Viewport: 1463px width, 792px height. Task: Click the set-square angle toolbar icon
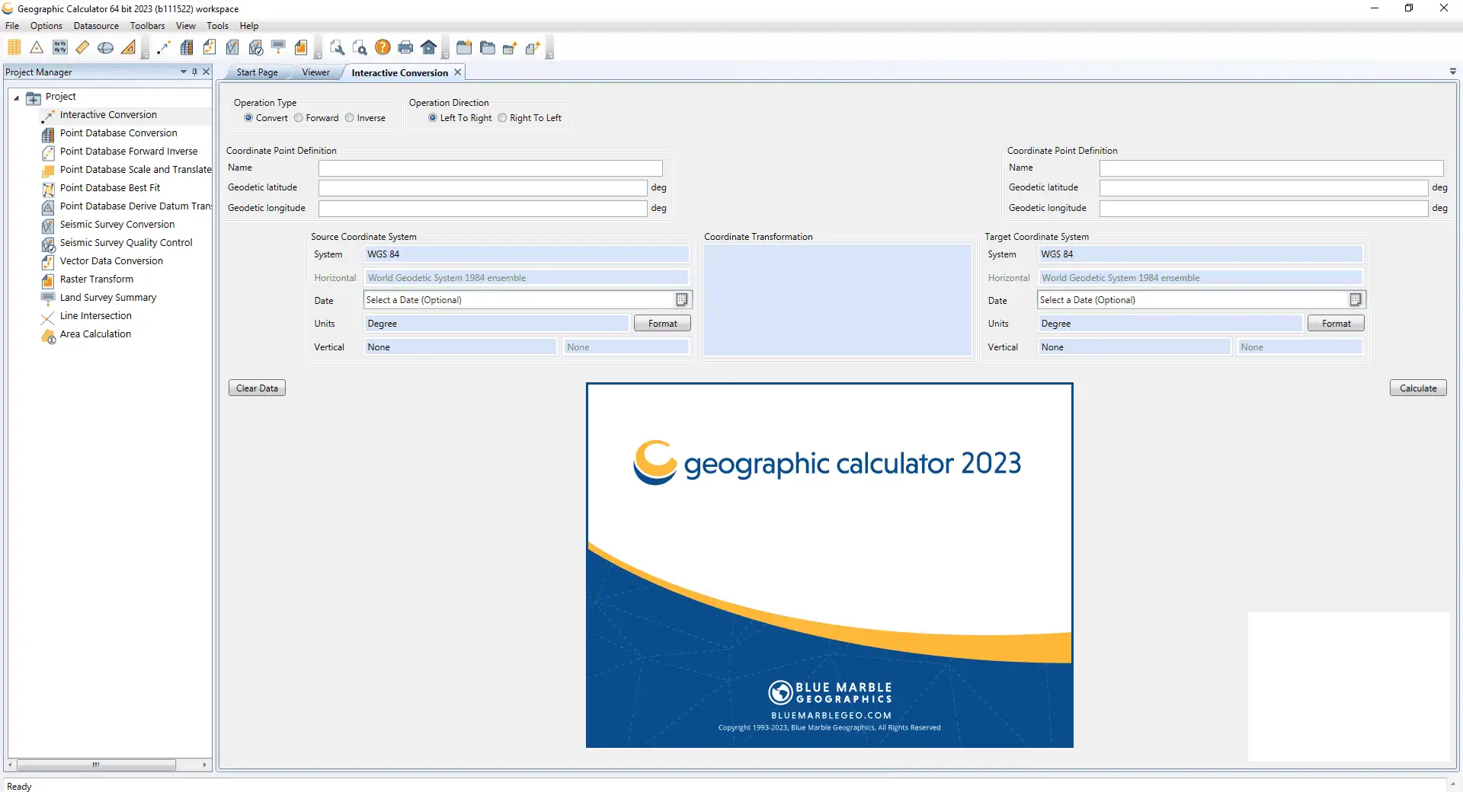pos(128,47)
